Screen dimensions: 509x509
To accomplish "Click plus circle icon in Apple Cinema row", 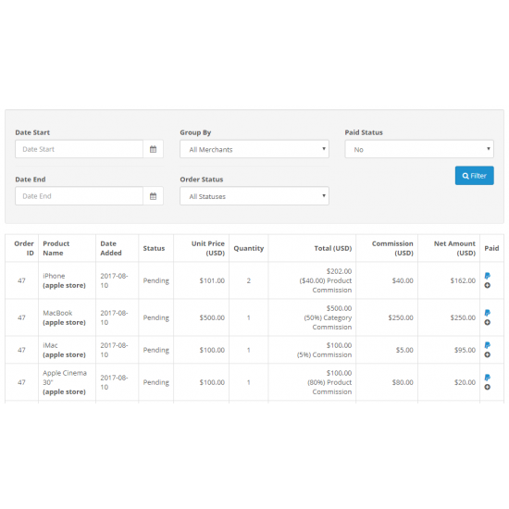I will pos(487,387).
